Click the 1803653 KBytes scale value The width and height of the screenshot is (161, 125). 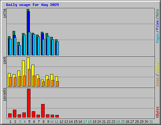click(x=5, y=95)
